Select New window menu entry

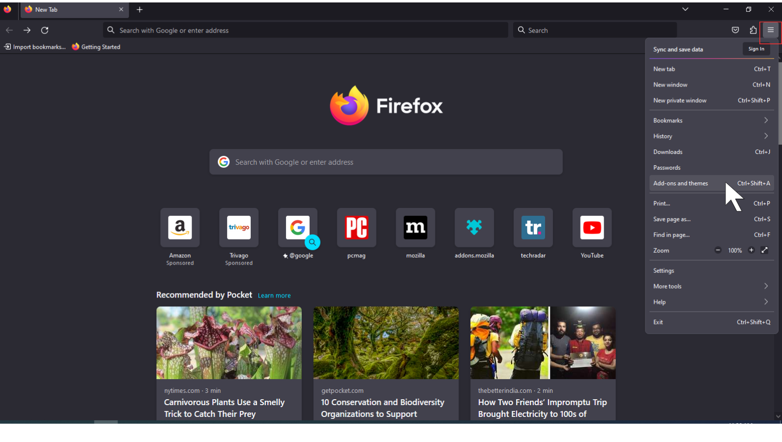coord(711,85)
